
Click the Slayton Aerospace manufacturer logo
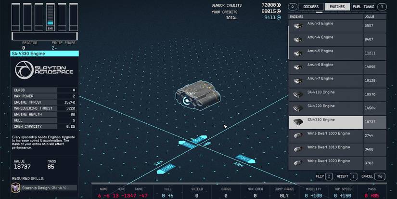[44, 71]
